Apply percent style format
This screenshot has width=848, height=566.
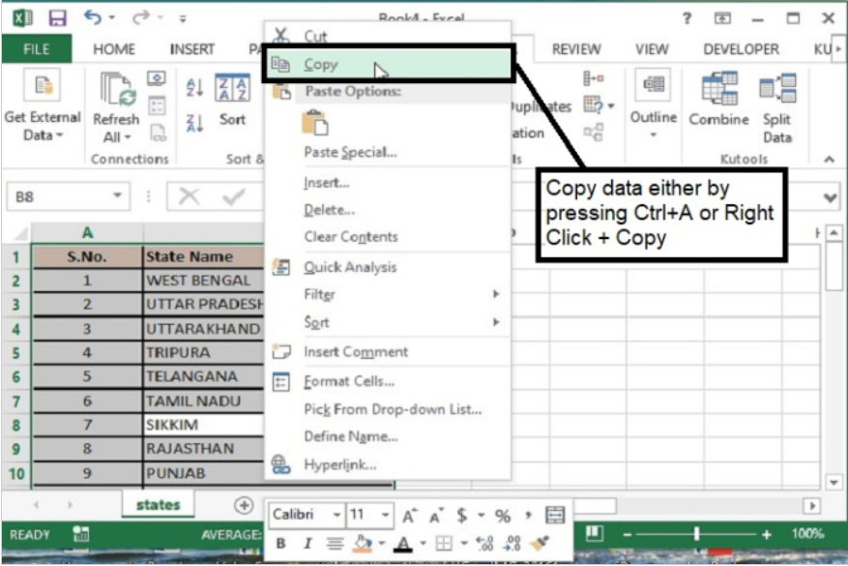pos(503,517)
